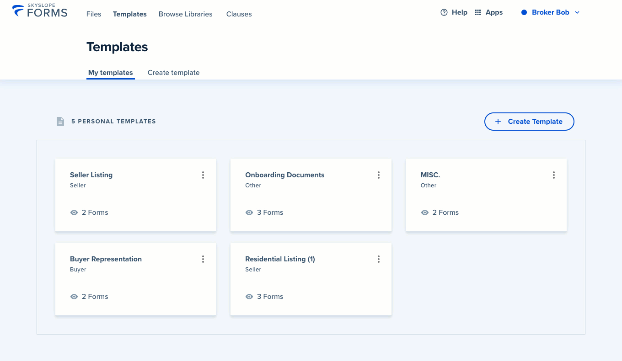Click the eye icon on Onboarding Documents
The height and width of the screenshot is (361, 622).
[249, 212]
